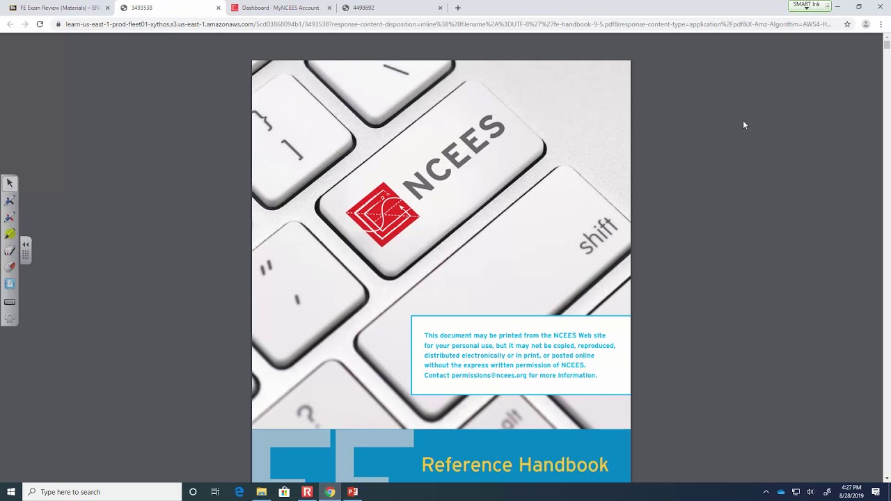The height and width of the screenshot is (501, 891).
Task: Open the Chrome profile avatar menu
Action: (866, 24)
